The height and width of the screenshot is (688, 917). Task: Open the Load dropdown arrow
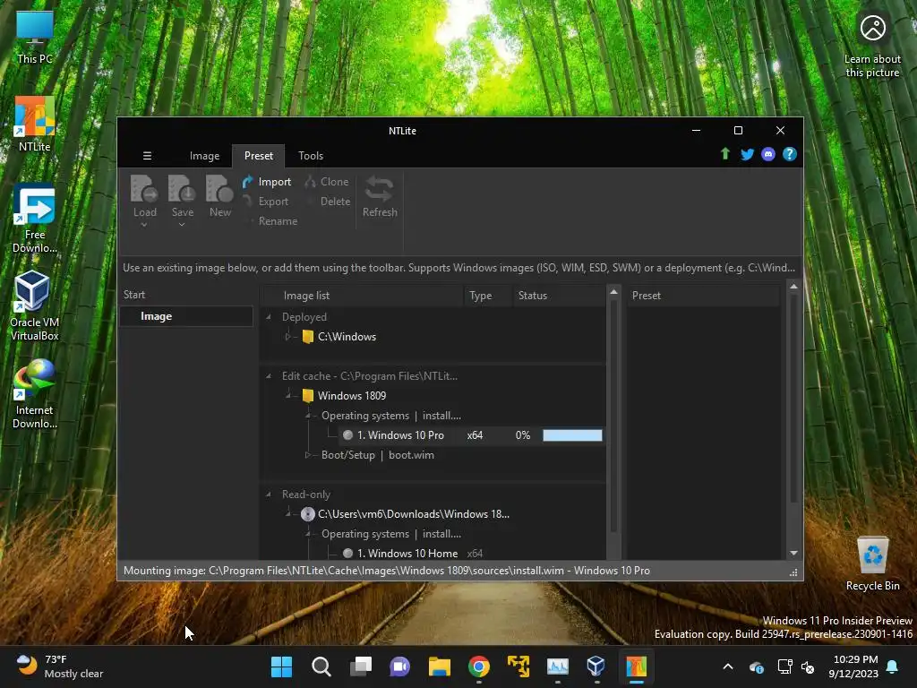[x=144, y=225]
